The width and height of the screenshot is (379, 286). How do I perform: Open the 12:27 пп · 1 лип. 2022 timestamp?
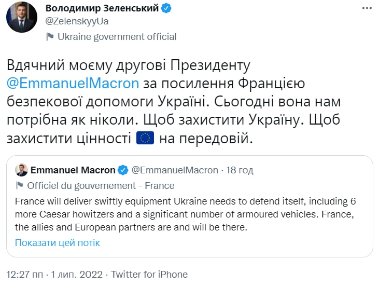tap(54, 274)
